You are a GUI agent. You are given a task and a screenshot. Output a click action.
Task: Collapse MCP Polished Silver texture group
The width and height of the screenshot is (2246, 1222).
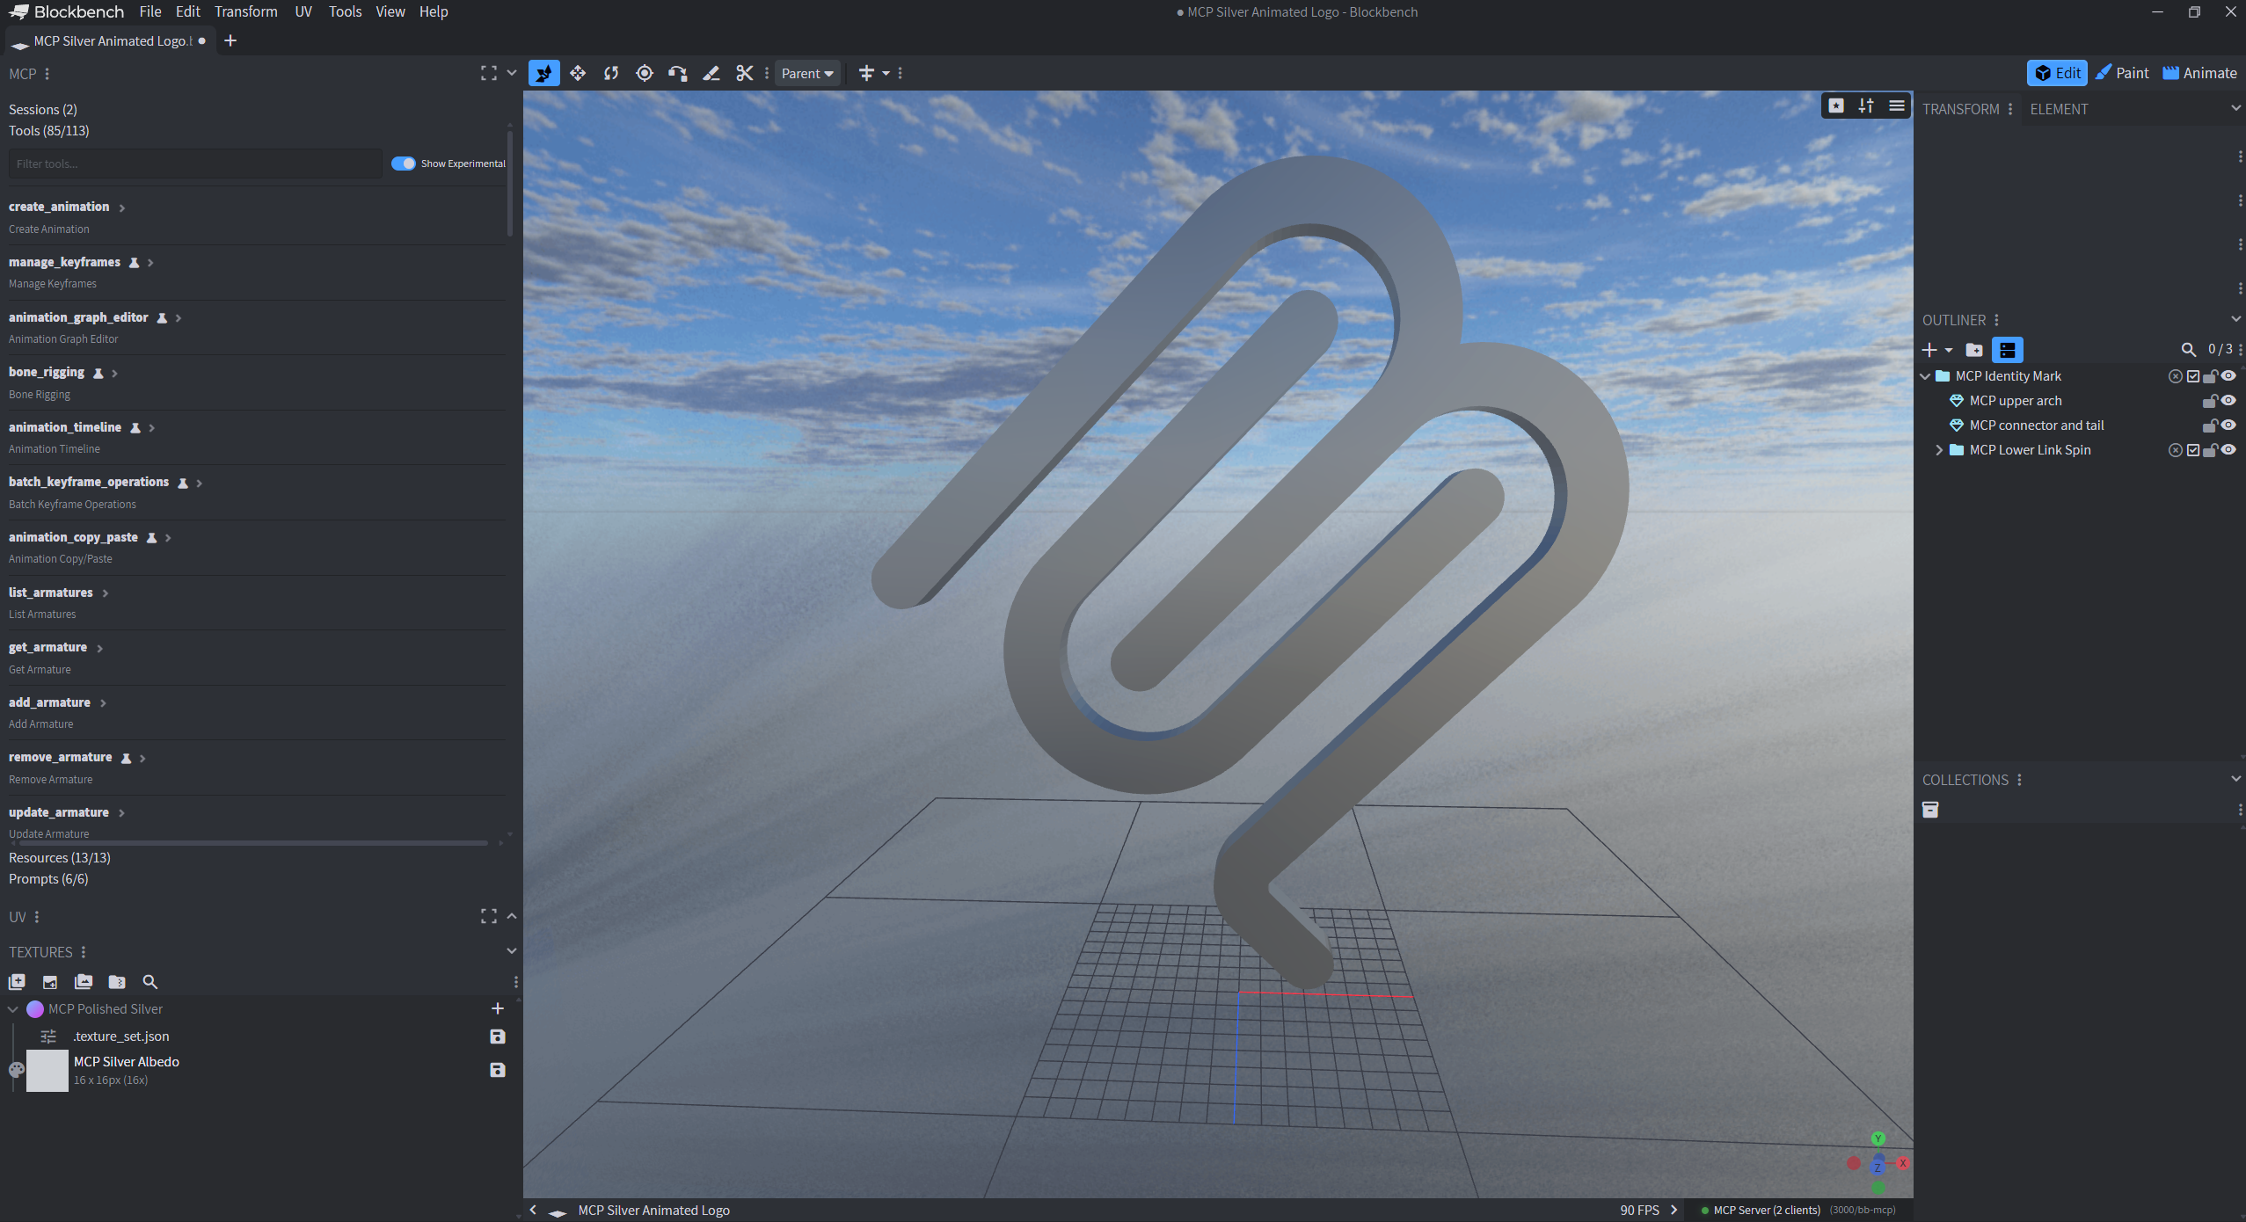pyautogui.click(x=13, y=1009)
